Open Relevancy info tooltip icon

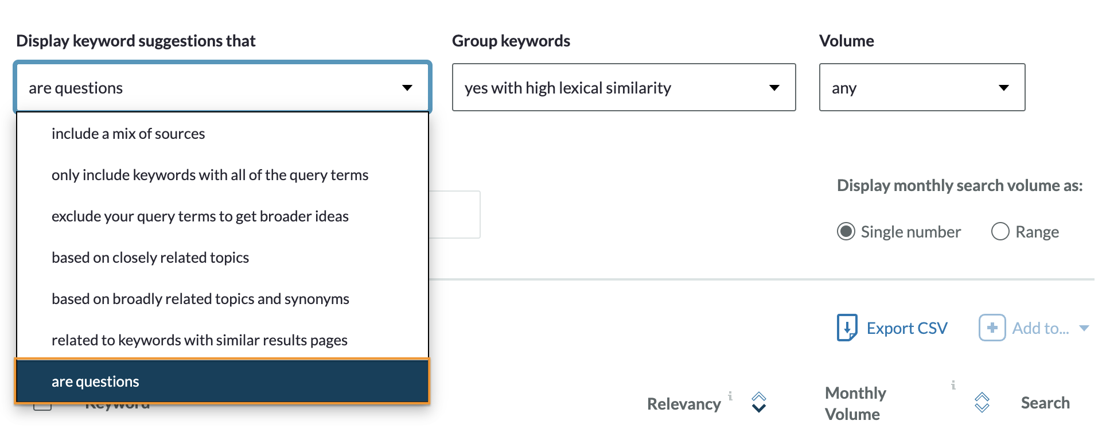click(730, 396)
